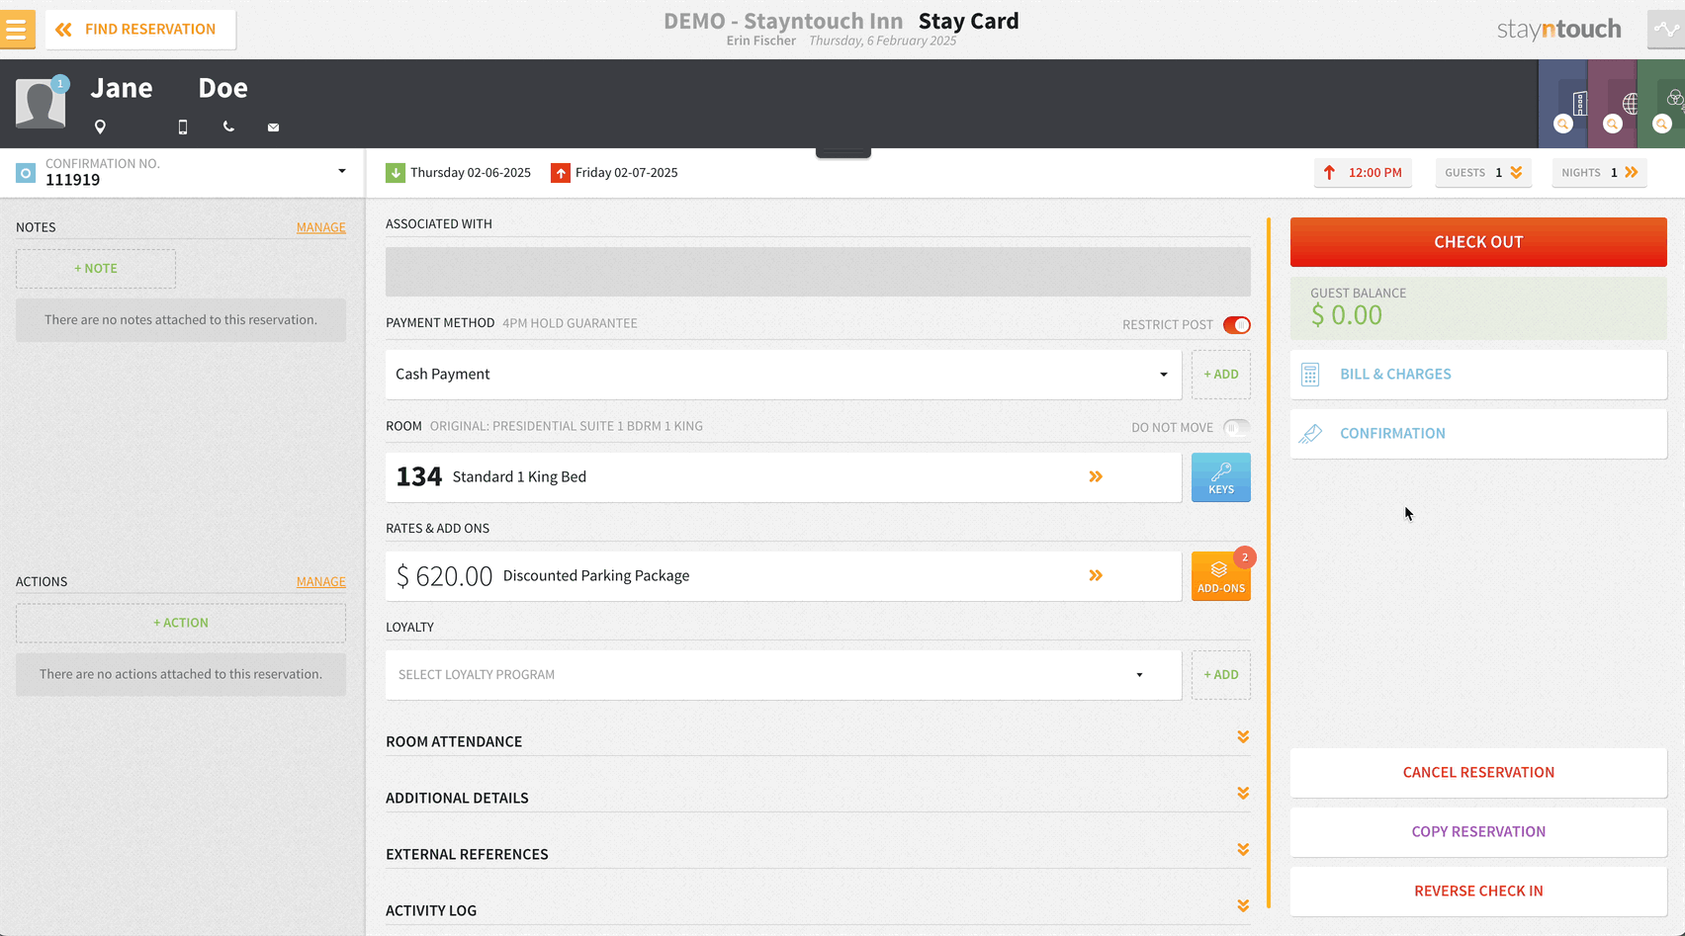
Task: Click the notification badge on avatar
Action: pyautogui.click(x=60, y=84)
